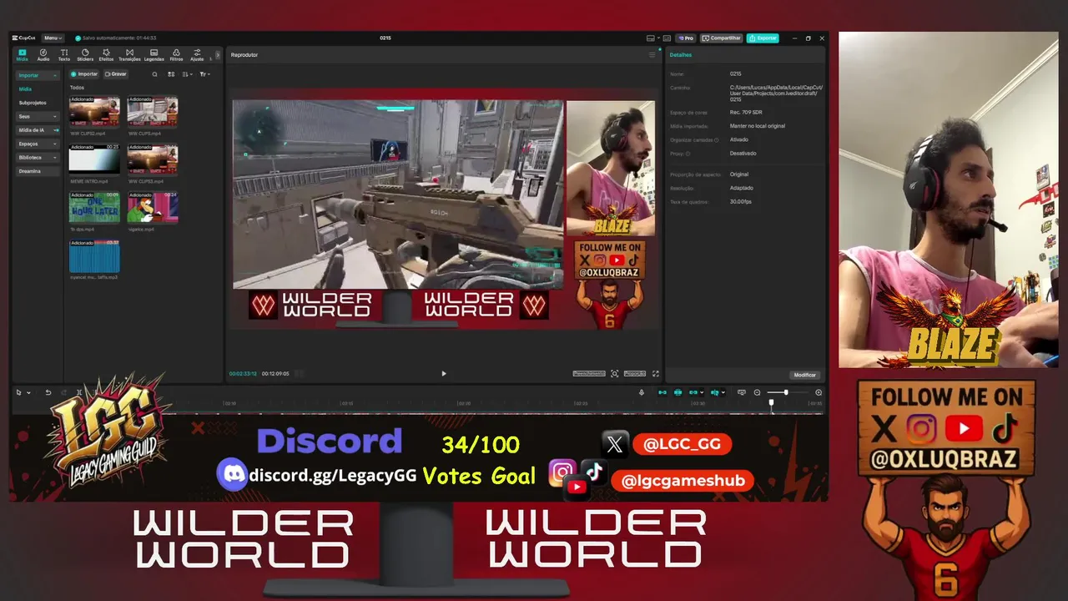
Task: Open the Stickers tab
Action: (x=85, y=55)
